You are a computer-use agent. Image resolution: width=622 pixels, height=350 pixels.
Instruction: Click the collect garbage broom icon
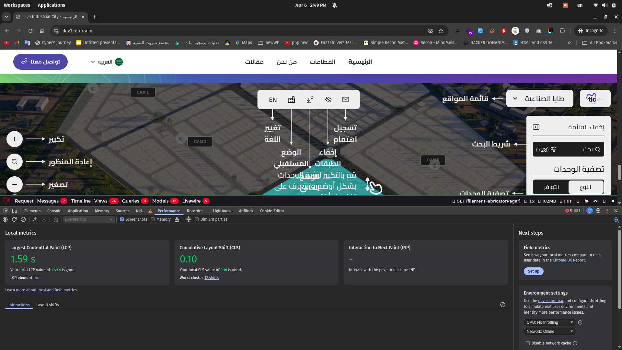pyautogui.click(x=177, y=219)
